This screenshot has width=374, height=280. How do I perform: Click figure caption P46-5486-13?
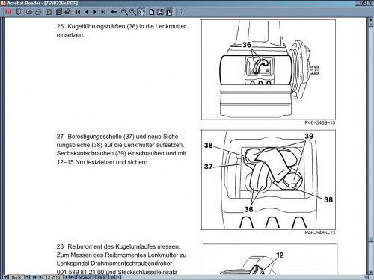point(320,233)
